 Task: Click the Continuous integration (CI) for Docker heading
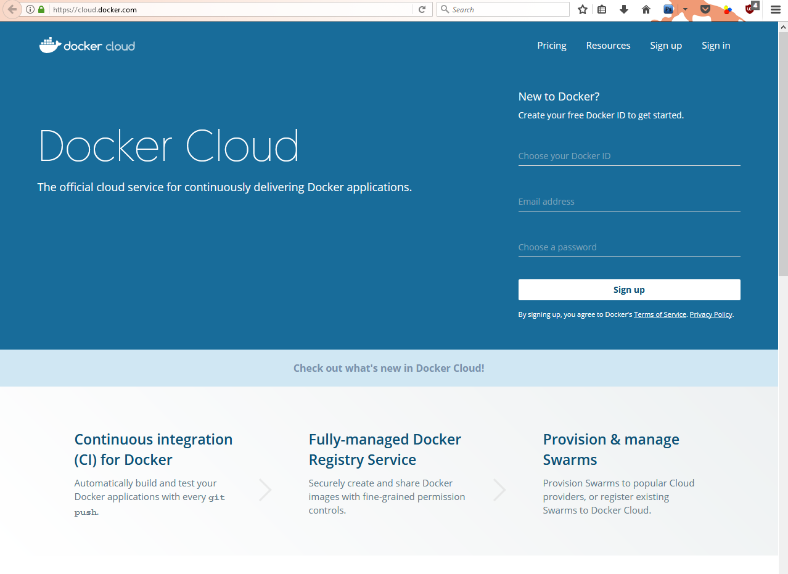coord(154,449)
